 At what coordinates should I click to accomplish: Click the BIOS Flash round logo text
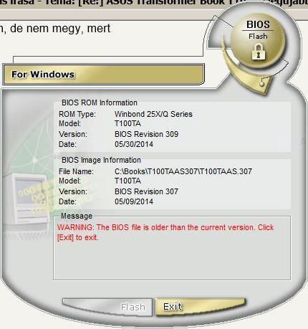pos(258,30)
